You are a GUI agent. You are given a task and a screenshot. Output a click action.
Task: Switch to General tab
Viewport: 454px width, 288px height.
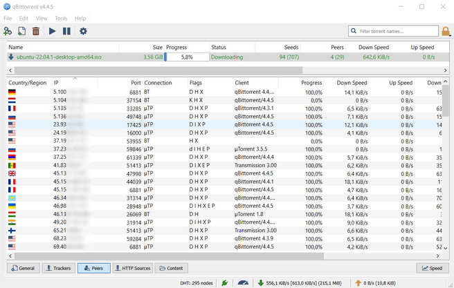(23, 268)
